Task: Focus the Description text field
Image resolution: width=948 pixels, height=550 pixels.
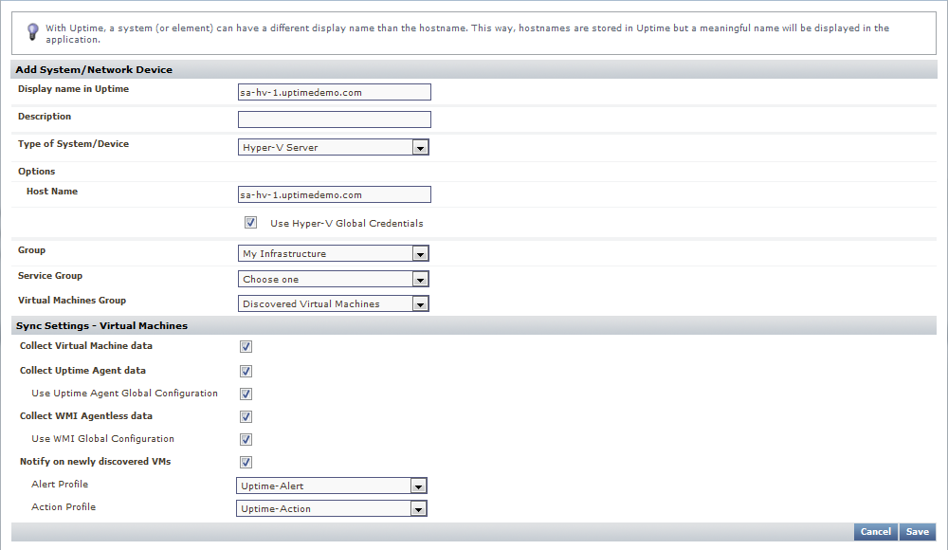Action: click(334, 119)
